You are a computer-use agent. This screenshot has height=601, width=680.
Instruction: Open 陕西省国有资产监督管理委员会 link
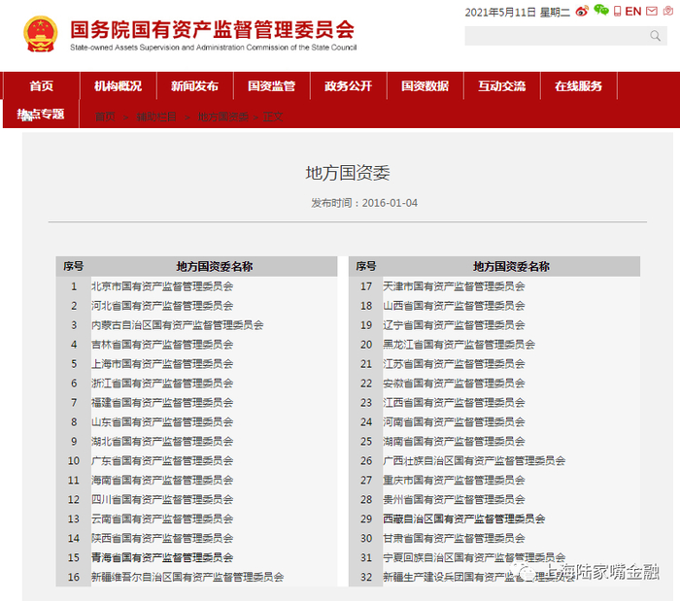[162, 539]
